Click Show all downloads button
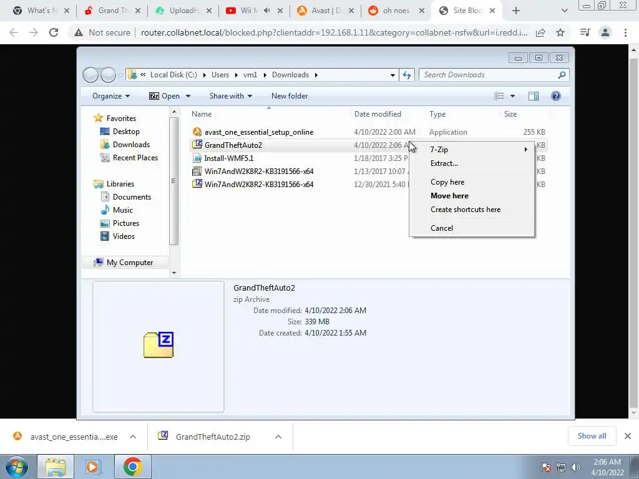Screen dimensions: 639x479 point(592,436)
